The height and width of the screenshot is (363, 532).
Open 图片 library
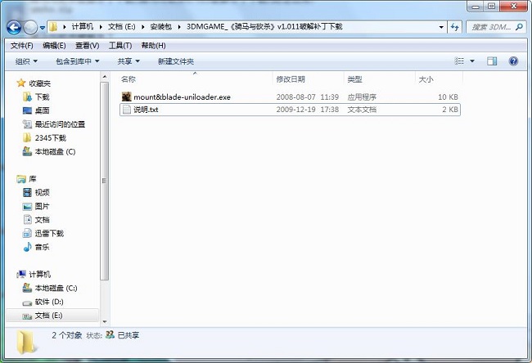point(42,206)
